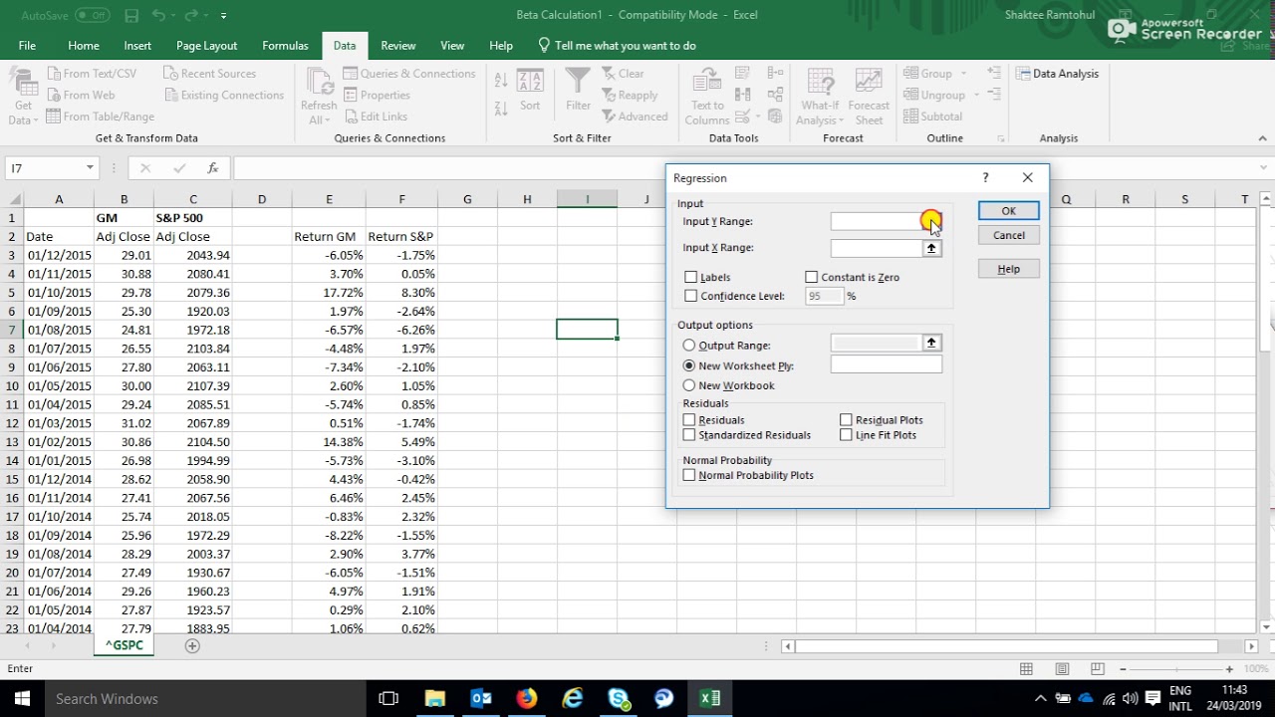Select New Worksheet Ply radio button
The image size is (1275, 717).
click(689, 365)
